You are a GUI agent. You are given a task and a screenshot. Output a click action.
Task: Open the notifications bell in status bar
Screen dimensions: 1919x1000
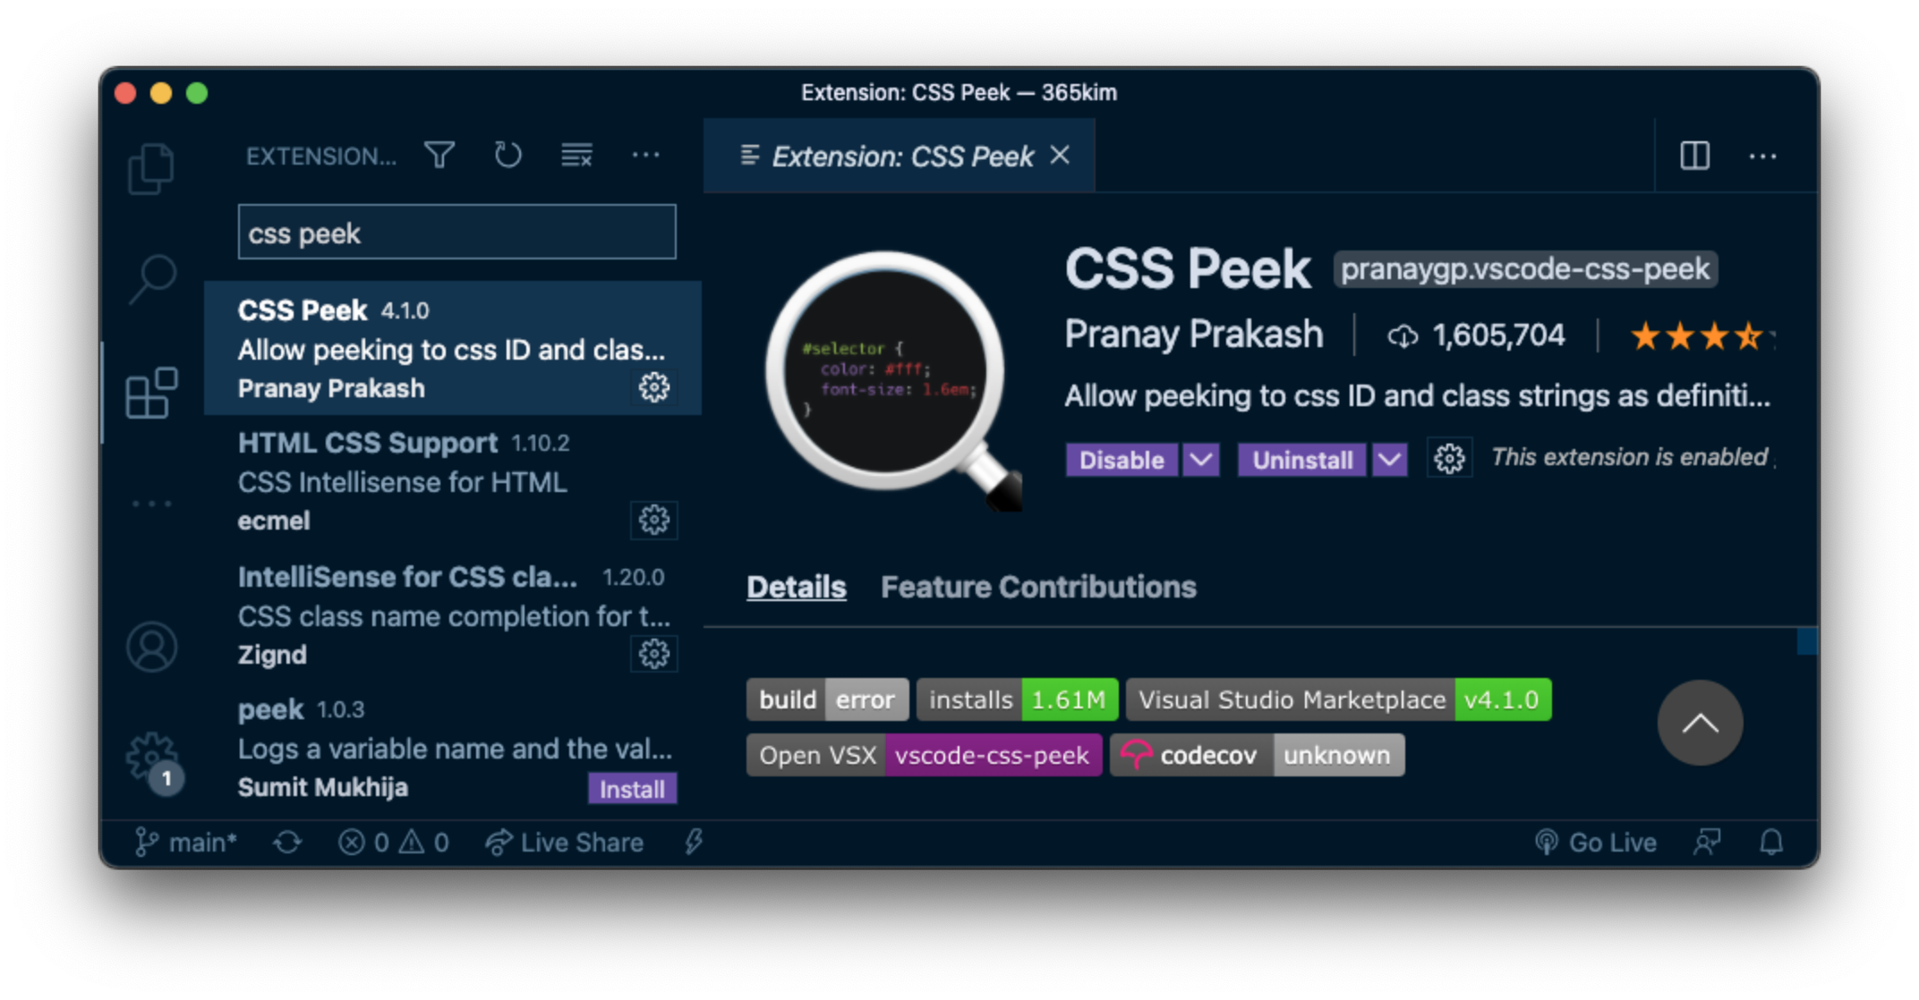point(1771,843)
